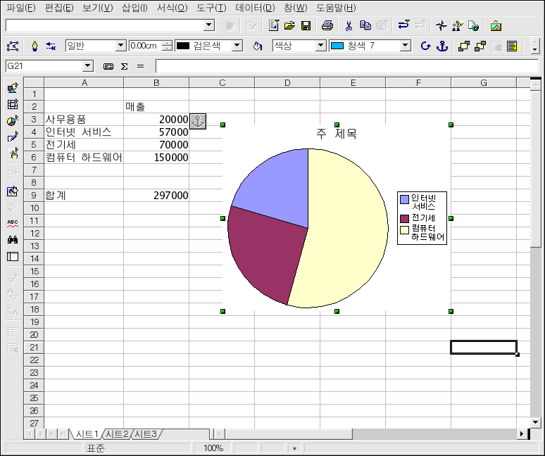Click the anchor icon in object toolbar
Viewport: 545px width, 456px height.
click(x=442, y=46)
